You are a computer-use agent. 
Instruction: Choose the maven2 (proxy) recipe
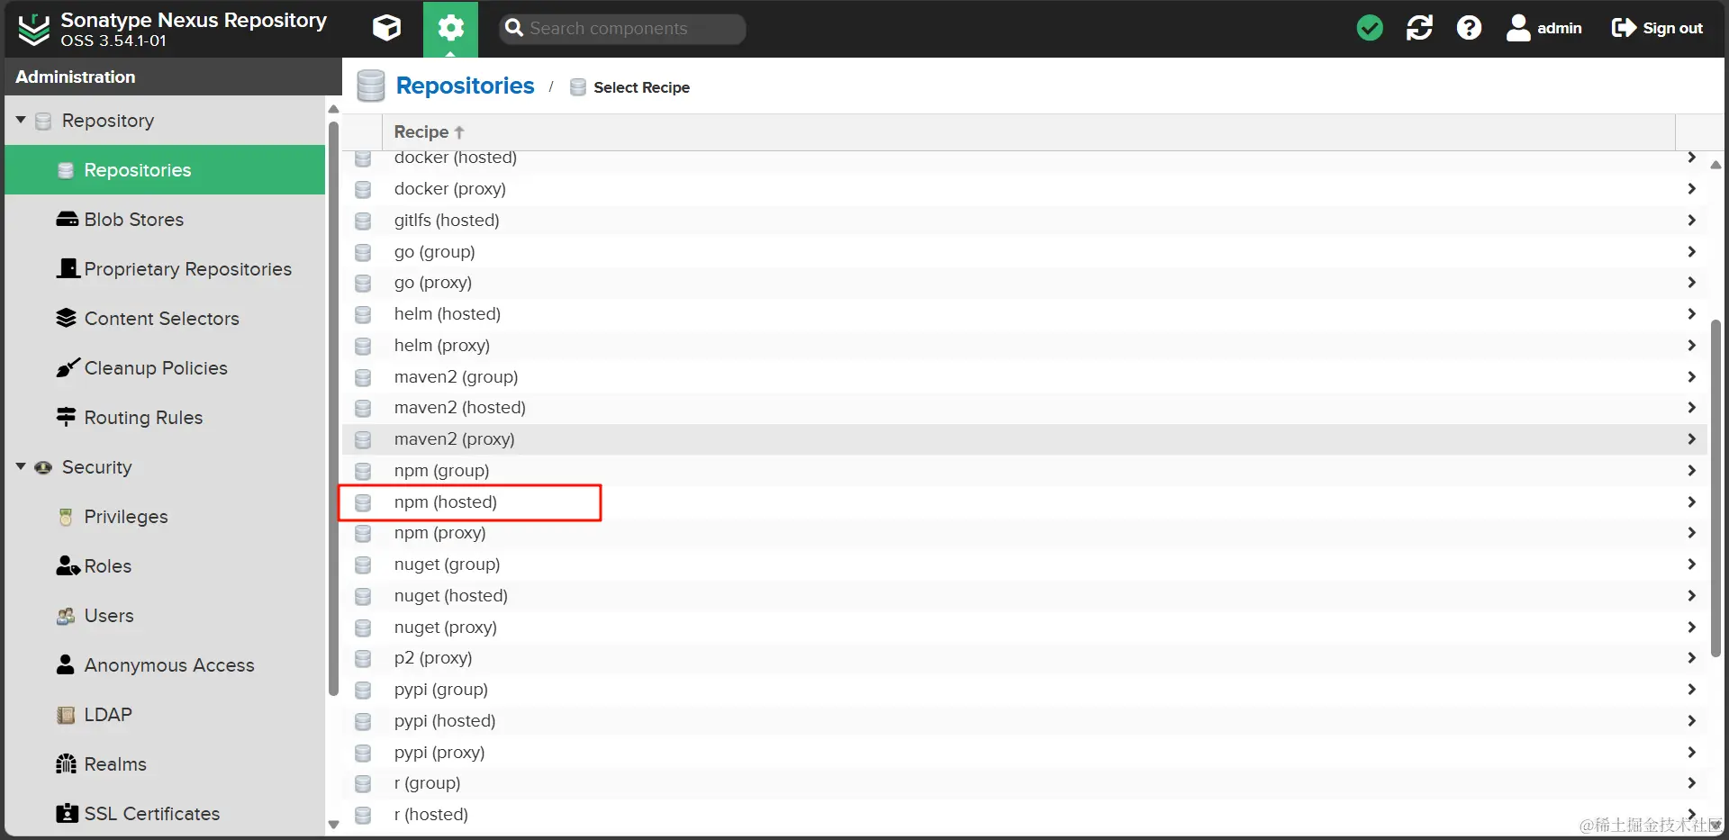(1025, 439)
